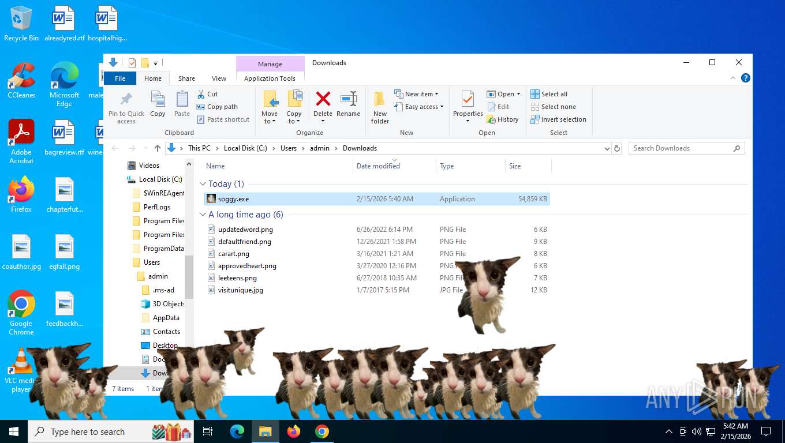785x443 pixels.
Task: Click the Pin to Quick access icon
Action: 126,107
